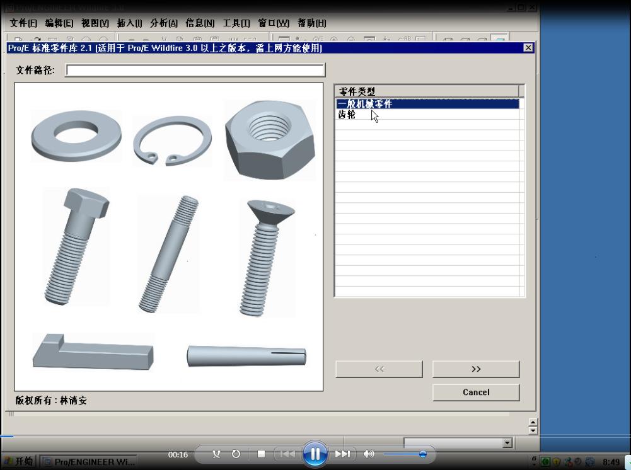631x470 pixels.
Task: Select 一般机械零件 in the parts list
Action: [427, 104]
